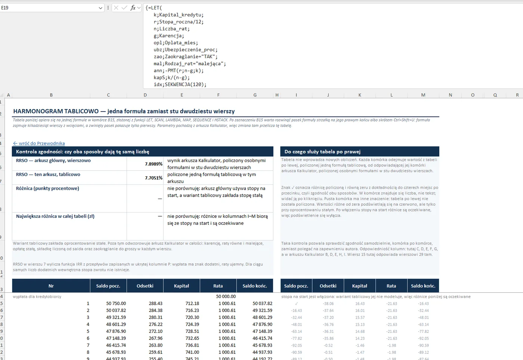Select 'Największa różnica w całej tabeli (zł)' label
The height and width of the screenshot is (360, 523).
pos(69,226)
